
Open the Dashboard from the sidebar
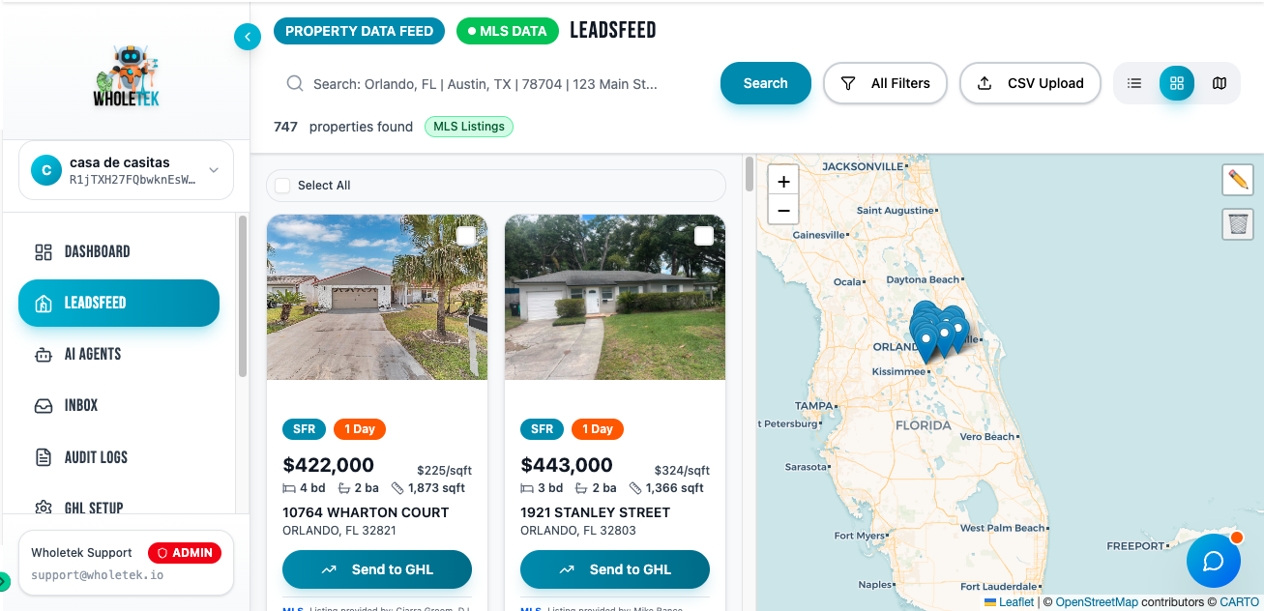[x=97, y=251]
